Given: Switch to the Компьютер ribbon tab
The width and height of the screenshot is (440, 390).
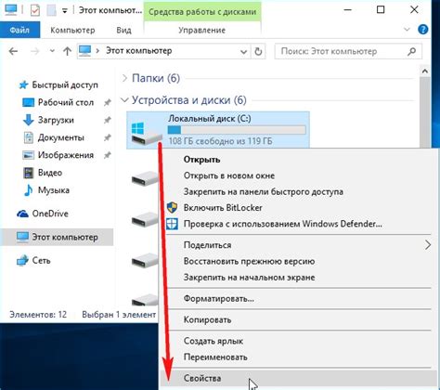Looking at the screenshot, I should point(72,30).
